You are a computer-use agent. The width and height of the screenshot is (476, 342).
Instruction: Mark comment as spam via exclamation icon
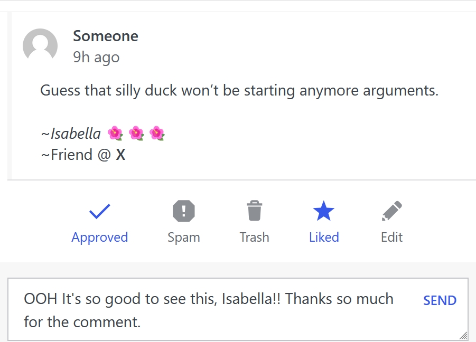coord(183,212)
